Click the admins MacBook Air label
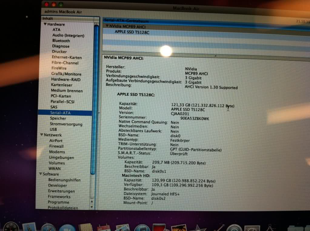The image size is (310, 231). click(63, 12)
